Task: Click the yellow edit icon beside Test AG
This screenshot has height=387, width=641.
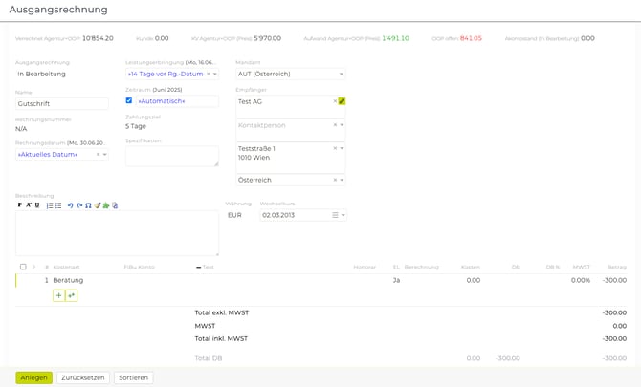Action: point(342,101)
